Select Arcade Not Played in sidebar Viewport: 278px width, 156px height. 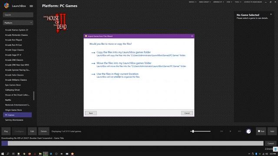coord(13,40)
